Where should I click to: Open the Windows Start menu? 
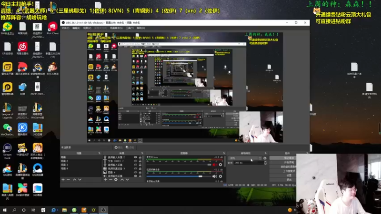pos(5,210)
